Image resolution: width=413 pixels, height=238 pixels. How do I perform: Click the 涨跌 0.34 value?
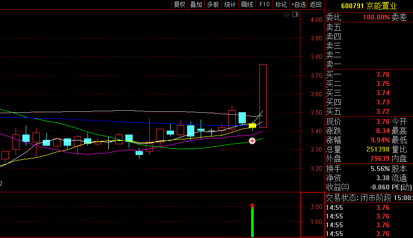pos(383,131)
